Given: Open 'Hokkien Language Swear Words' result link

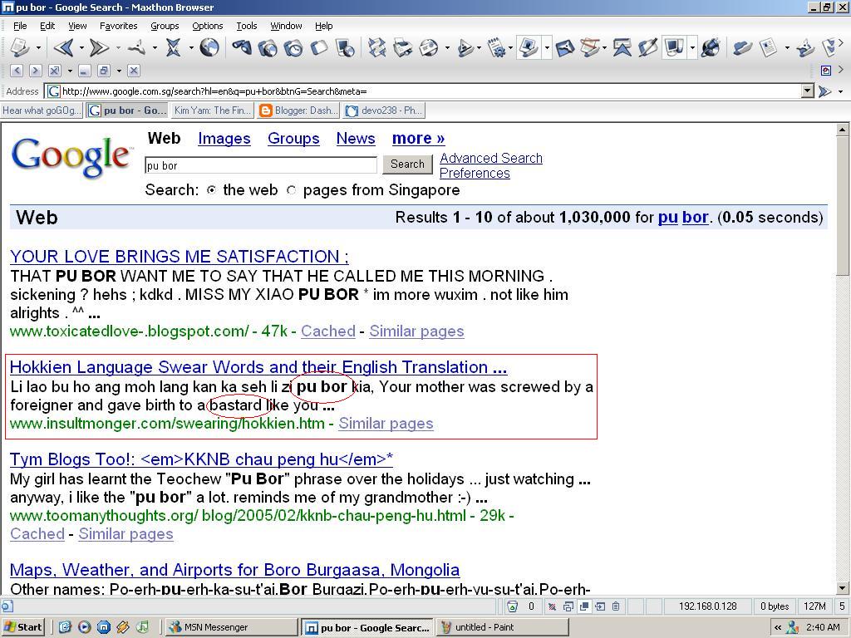Looking at the screenshot, I should (258, 367).
